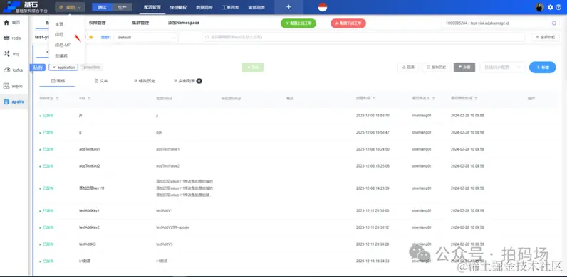This screenshot has width=567, height=277.
Task: Toggle the yellow favorite star beside the app name
Action: (90, 37)
